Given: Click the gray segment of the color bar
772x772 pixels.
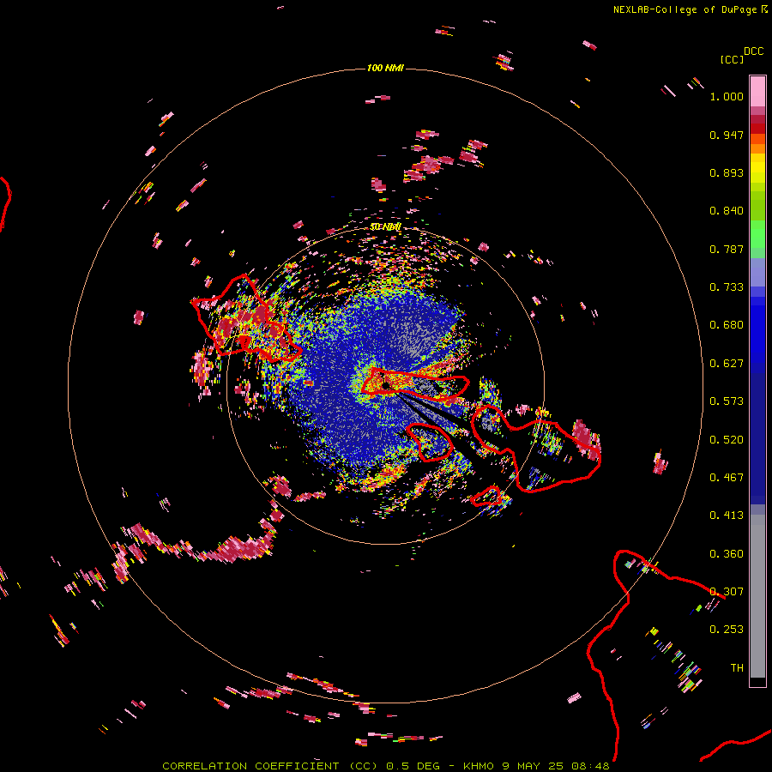Looking at the screenshot, I should pyautogui.click(x=757, y=596).
